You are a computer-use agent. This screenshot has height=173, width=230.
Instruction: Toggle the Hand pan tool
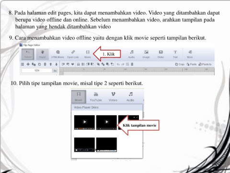(x=42, y=54)
